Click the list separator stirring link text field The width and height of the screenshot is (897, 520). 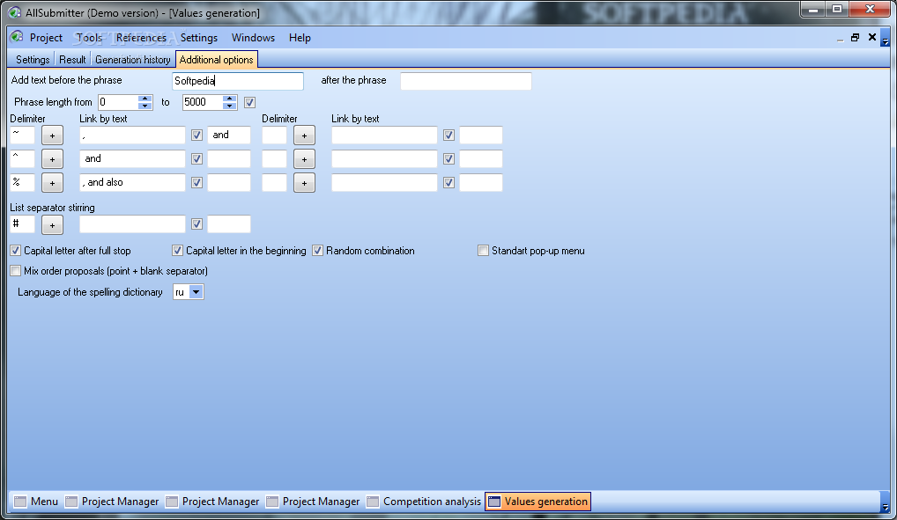point(132,224)
